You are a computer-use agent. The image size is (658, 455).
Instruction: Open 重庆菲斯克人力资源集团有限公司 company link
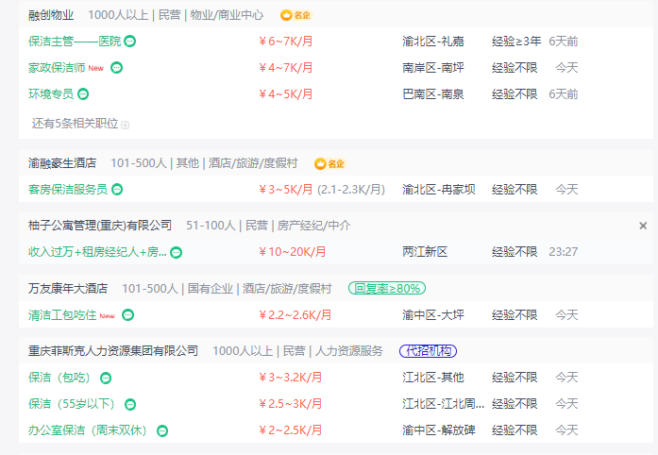(113, 351)
